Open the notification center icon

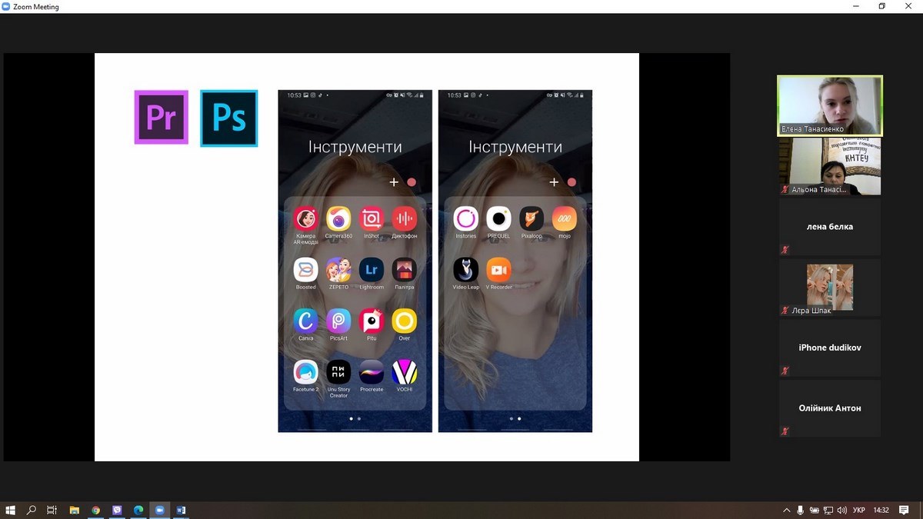coord(904,510)
